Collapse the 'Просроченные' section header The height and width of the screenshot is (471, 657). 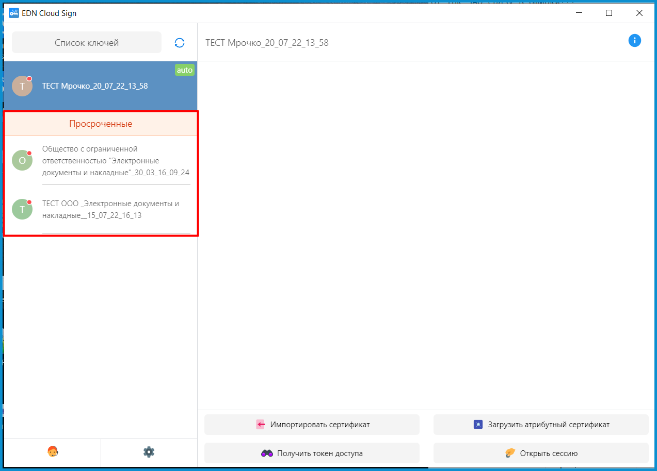pos(101,124)
